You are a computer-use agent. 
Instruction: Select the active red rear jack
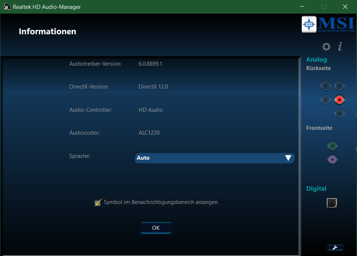(339, 100)
